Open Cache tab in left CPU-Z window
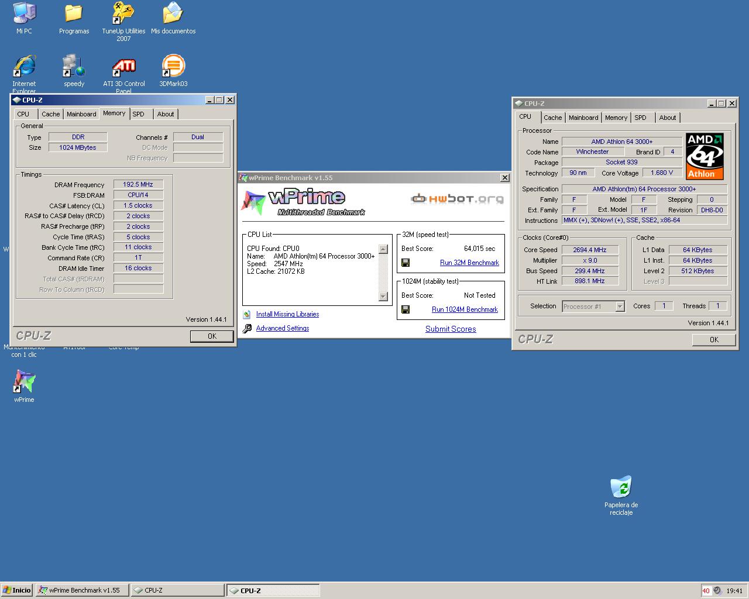The width and height of the screenshot is (749, 599). pos(50,114)
